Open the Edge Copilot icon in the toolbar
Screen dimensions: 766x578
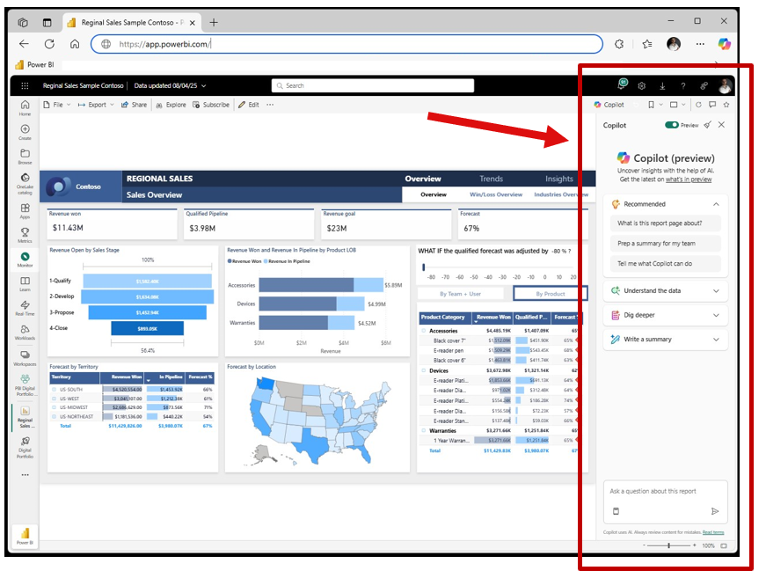724,44
